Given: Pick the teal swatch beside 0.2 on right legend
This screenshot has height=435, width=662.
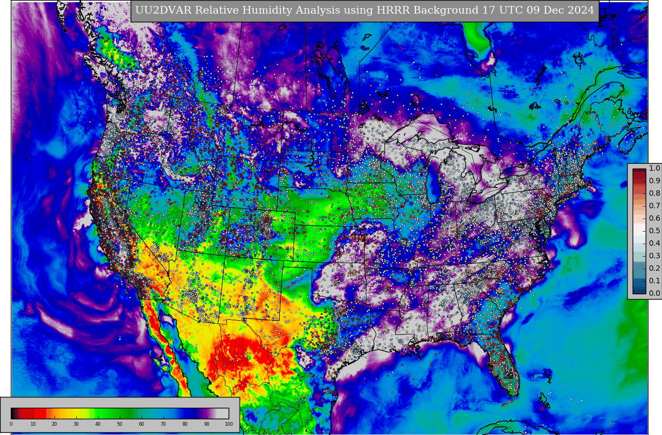Looking at the screenshot, I should (639, 270).
